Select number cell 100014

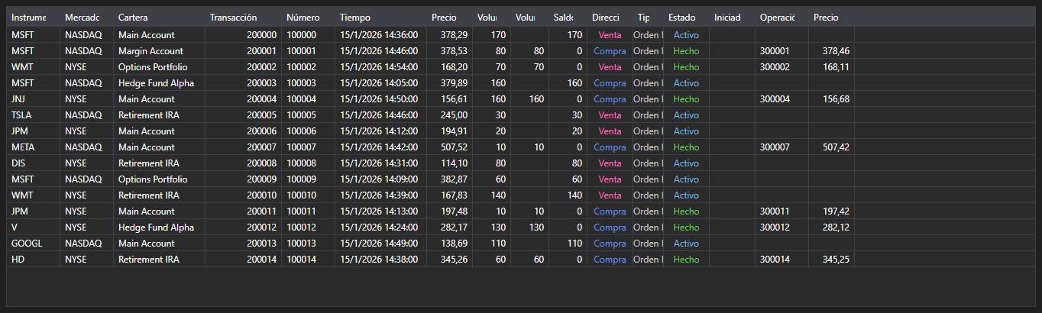[308, 260]
